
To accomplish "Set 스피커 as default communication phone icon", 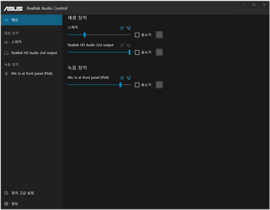I will pos(129,28).
